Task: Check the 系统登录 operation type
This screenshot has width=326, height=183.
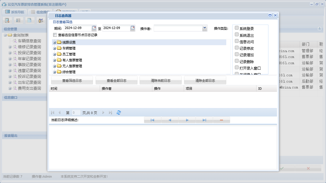Action: 237,28
